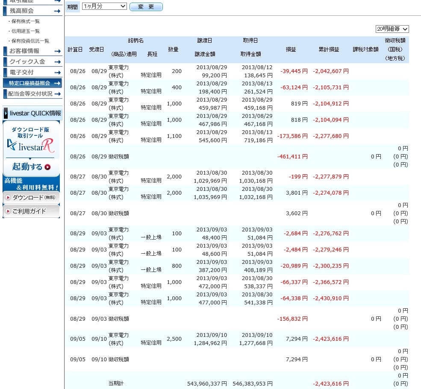The height and width of the screenshot is (389, 421).
Task: Select 信用建玉一覧 sidebar link
Action: (26, 31)
